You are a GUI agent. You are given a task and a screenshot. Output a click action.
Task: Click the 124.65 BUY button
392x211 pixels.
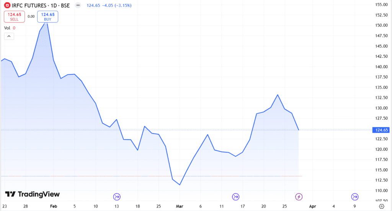(x=48, y=17)
